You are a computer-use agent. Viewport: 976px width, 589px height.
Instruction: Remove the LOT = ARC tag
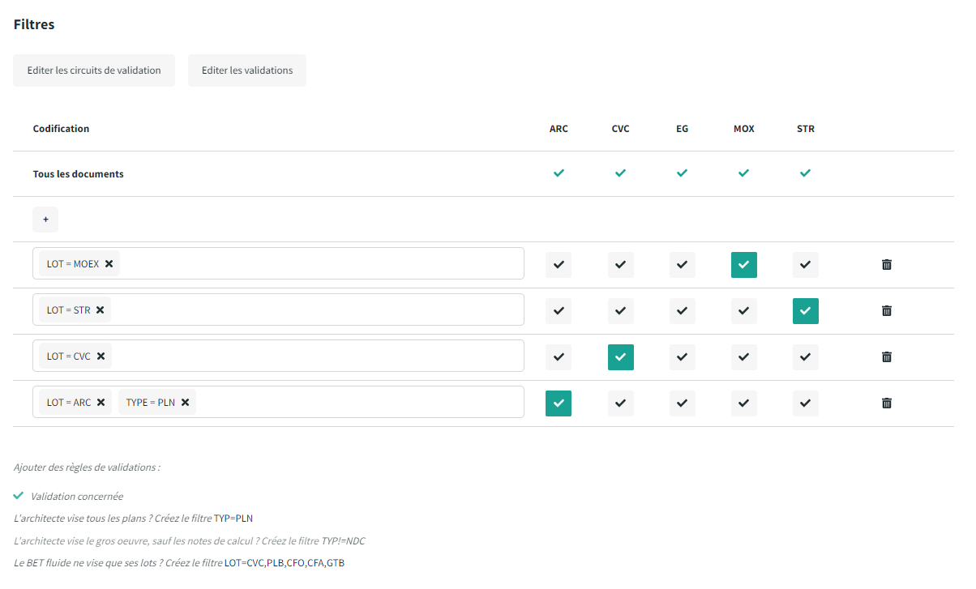pos(101,403)
